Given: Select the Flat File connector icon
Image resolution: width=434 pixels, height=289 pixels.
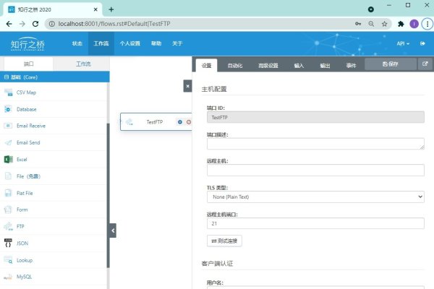Looking at the screenshot, I should [x=8, y=193].
